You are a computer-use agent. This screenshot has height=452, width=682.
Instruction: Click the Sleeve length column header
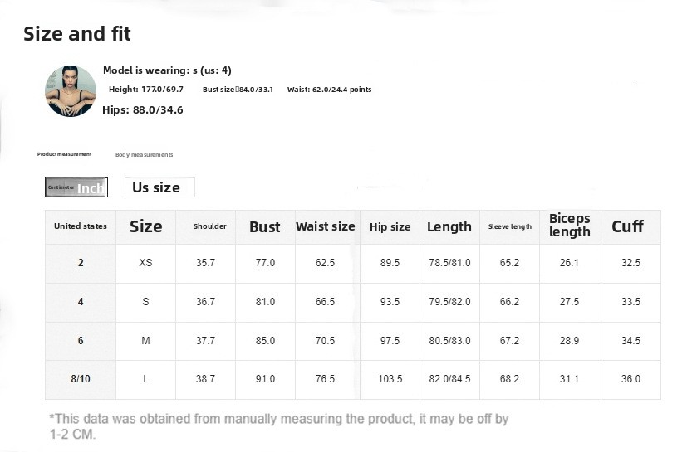pyautogui.click(x=510, y=226)
